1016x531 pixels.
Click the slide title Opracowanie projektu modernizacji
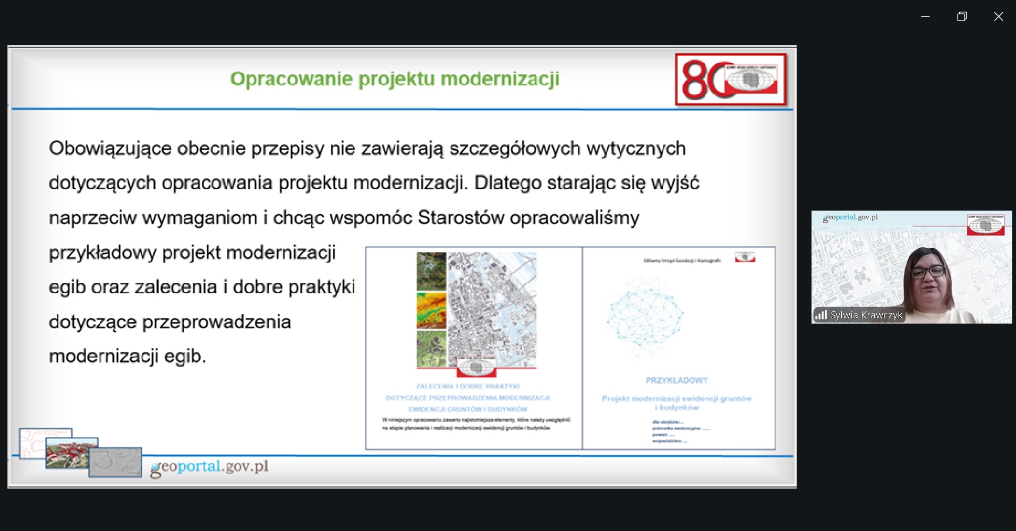[x=395, y=79]
